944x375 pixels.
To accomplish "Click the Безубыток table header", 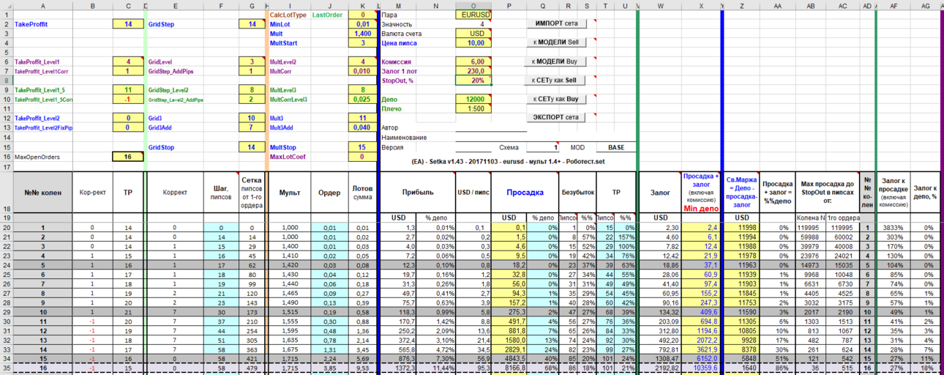I will (x=577, y=193).
